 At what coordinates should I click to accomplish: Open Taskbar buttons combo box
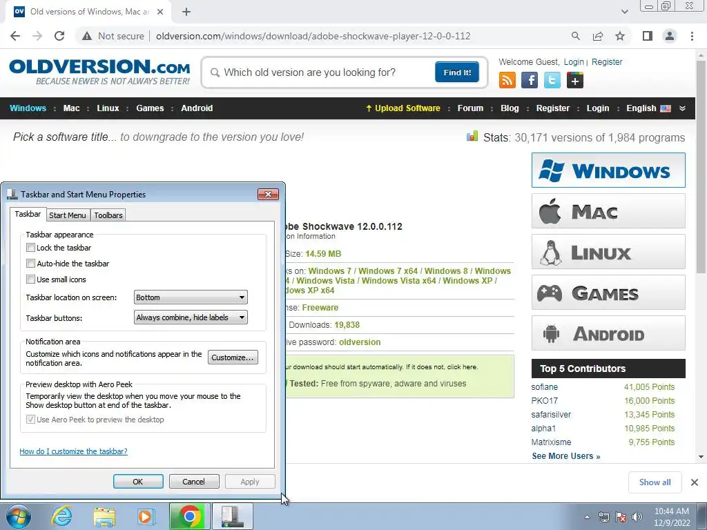tap(191, 317)
